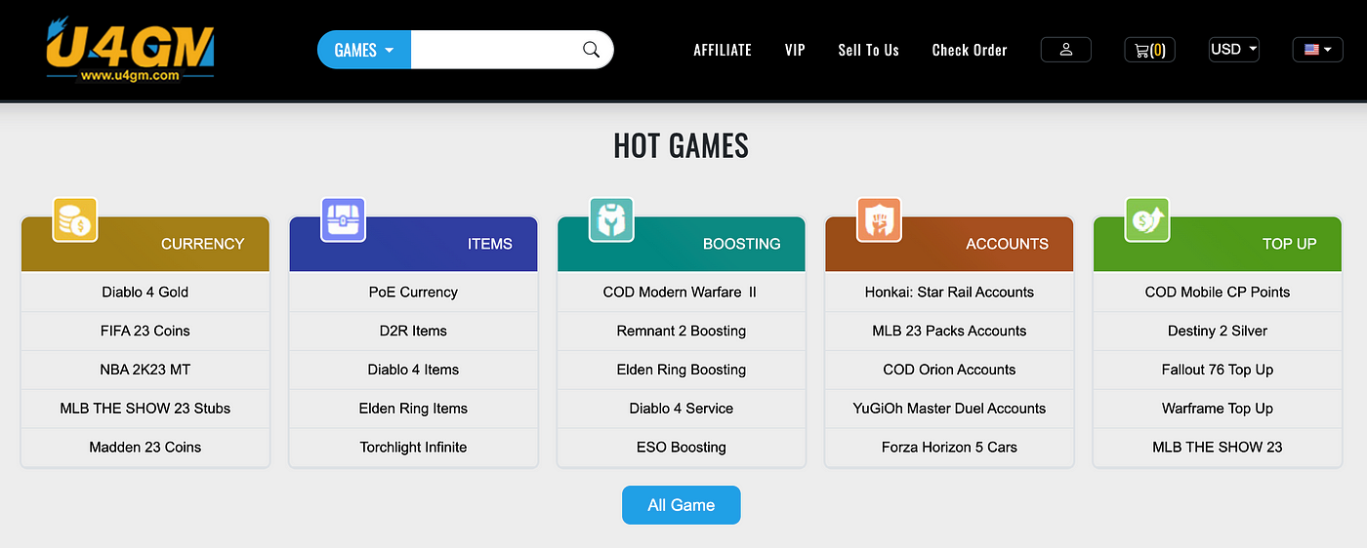Select the ITEMS category header
1367x548 pixels.
tap(413, 244)
